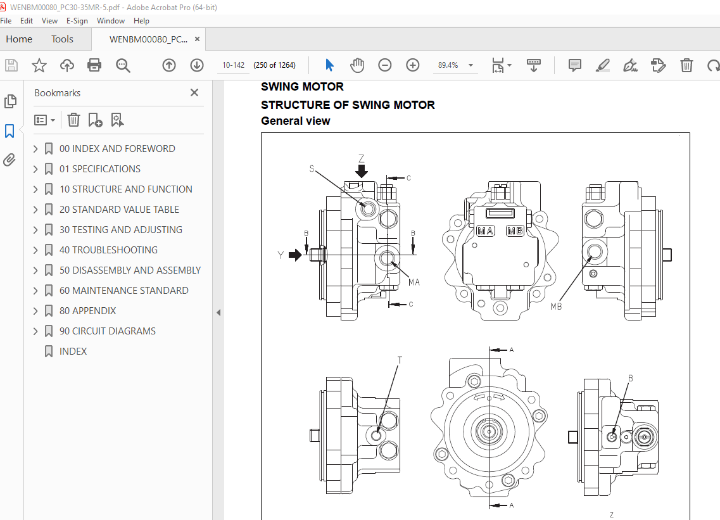This screenshot has height=520, width=720.
Task: Click the STRUCTURE OF SWING MOTOR heading
Action: [348, 105]
